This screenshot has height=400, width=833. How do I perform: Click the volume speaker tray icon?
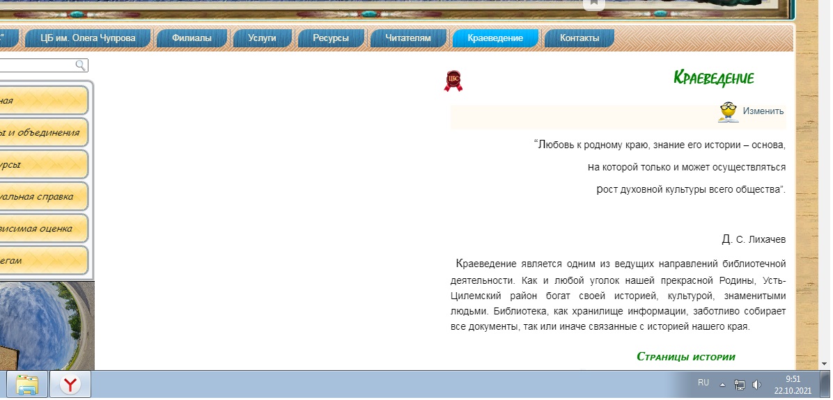point(756,385)
